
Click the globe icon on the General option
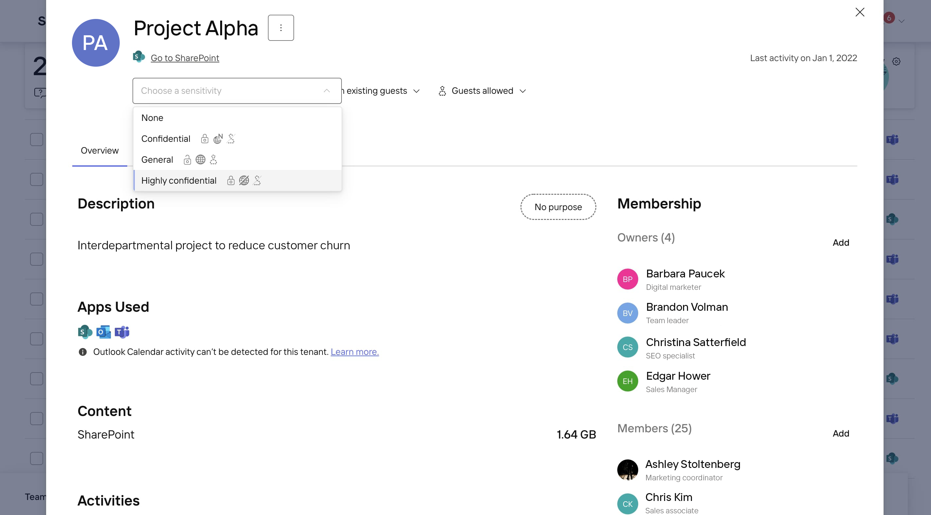click(x=200, y=159)
